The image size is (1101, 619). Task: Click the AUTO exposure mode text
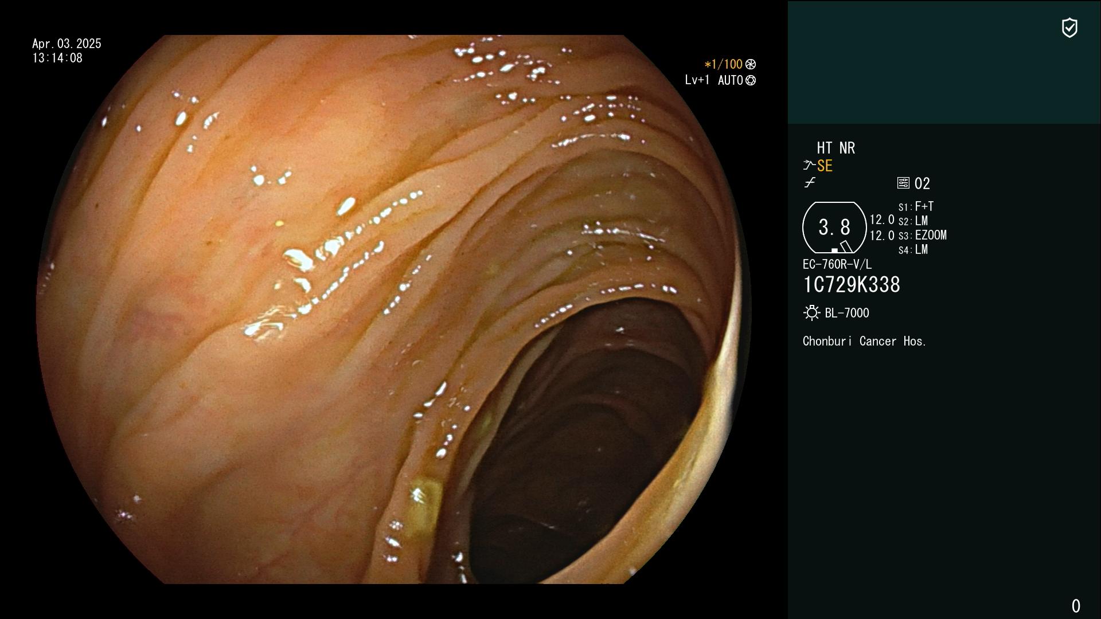pos(730,80)
